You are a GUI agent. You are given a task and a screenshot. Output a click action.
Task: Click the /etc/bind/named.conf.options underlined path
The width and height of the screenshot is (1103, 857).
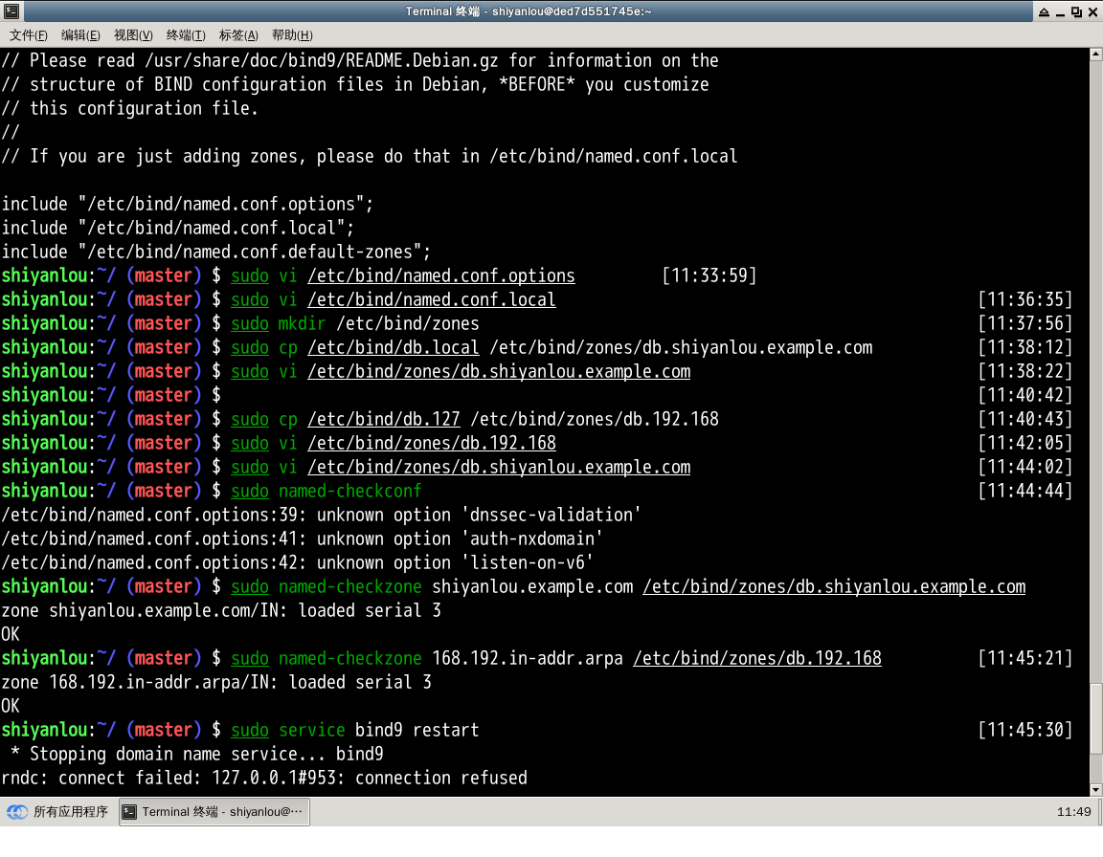coord(441,275)
